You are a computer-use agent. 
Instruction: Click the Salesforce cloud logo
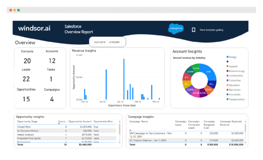[x=176, y=28]
